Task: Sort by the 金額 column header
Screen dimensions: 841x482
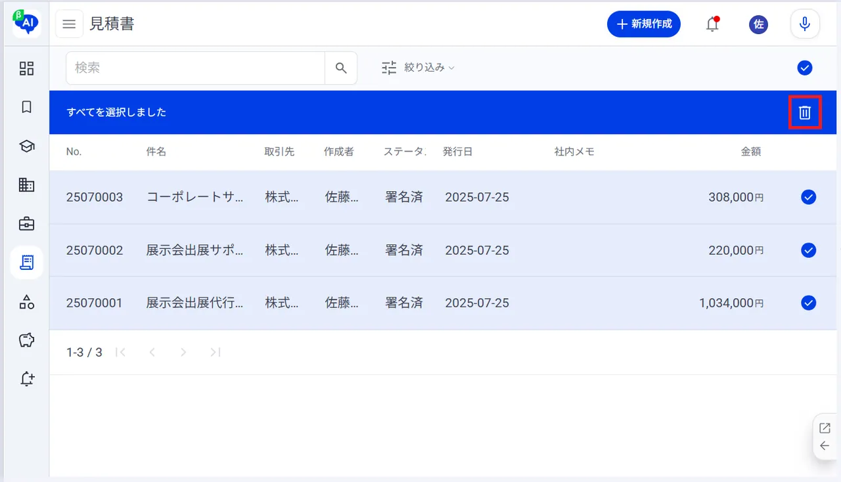Action: (x=751, y=152)
